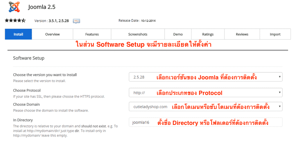Select the Install tab

point(18,34)
